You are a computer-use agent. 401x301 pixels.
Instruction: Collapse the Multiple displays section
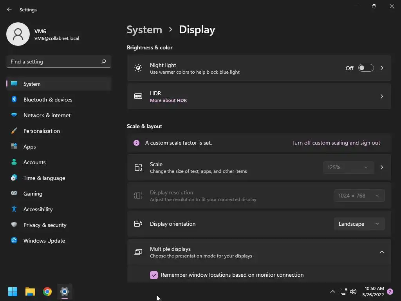[x=381, y=252]
